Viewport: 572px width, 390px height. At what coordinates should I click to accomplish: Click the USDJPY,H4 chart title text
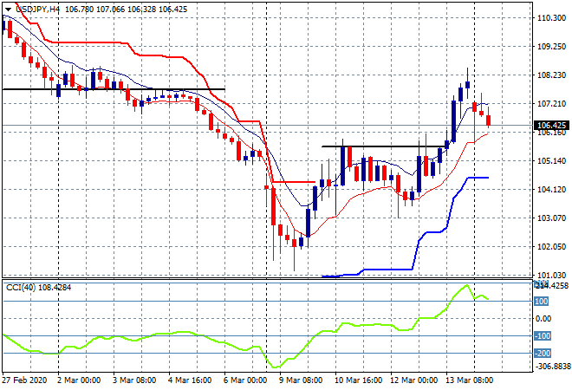coord(37,10)
